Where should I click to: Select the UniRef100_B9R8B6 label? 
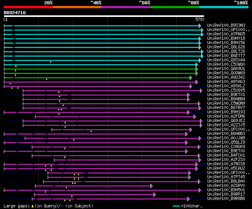[x=226, y=199]
